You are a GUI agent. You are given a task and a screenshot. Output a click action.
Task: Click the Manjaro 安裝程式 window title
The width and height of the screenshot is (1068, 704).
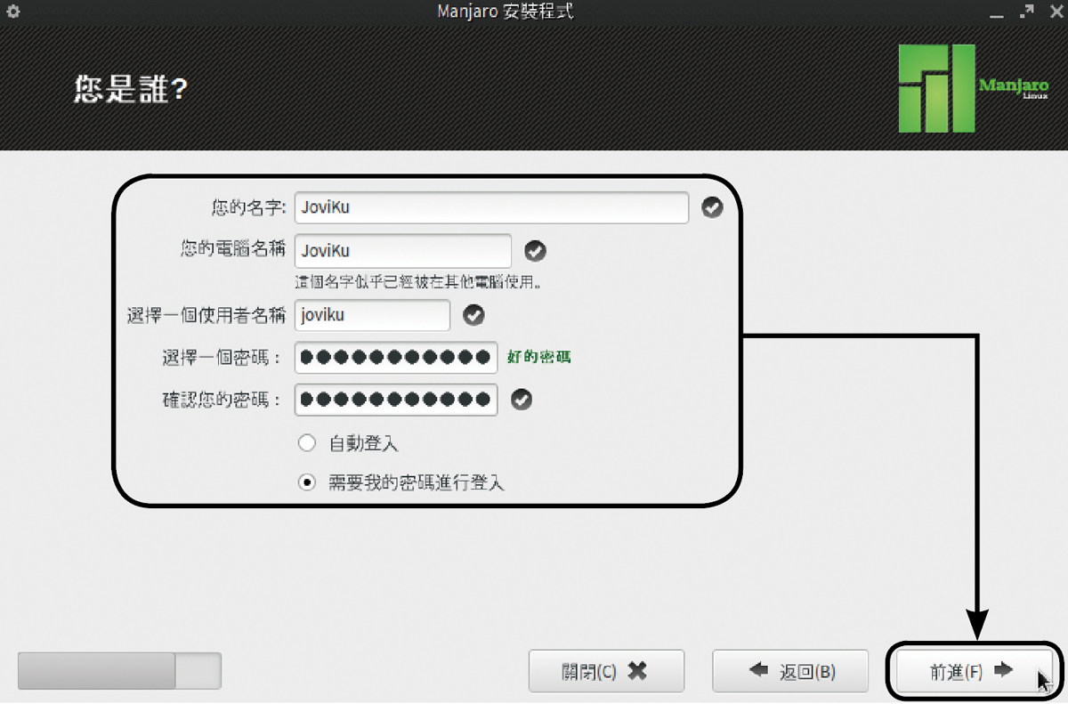[x=506, y=12]
